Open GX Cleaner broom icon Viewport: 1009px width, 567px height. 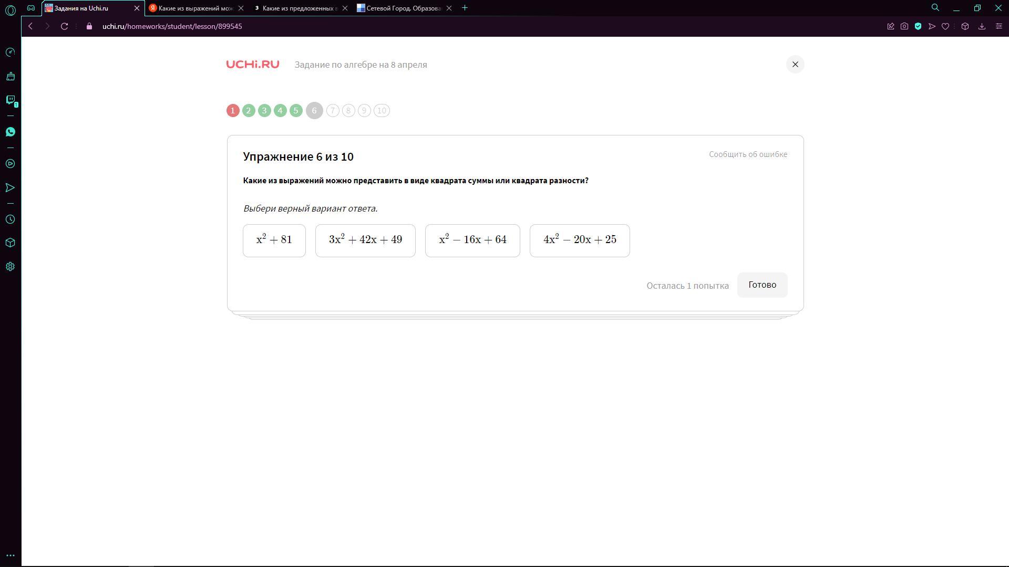click(11, 76)
